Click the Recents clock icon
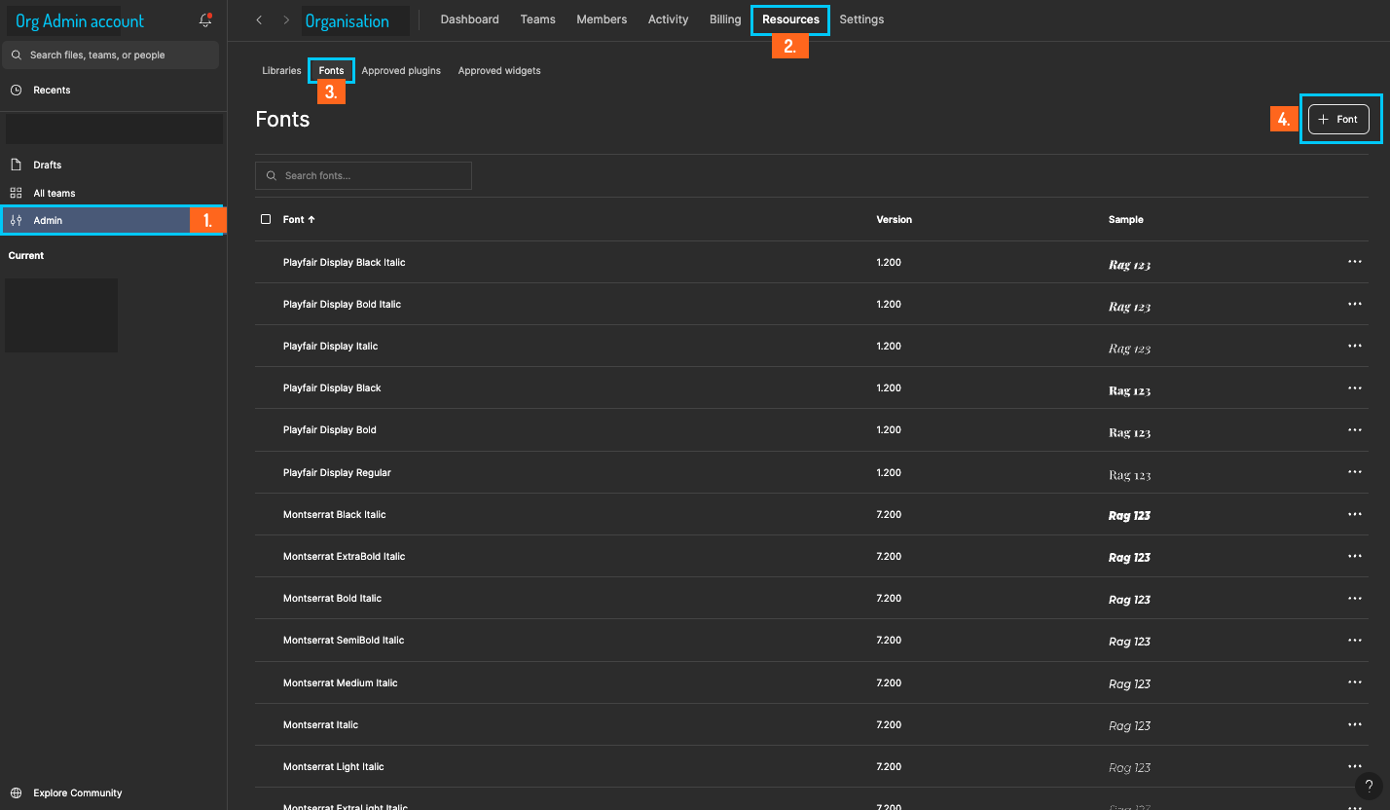 (x=16, y=90)
